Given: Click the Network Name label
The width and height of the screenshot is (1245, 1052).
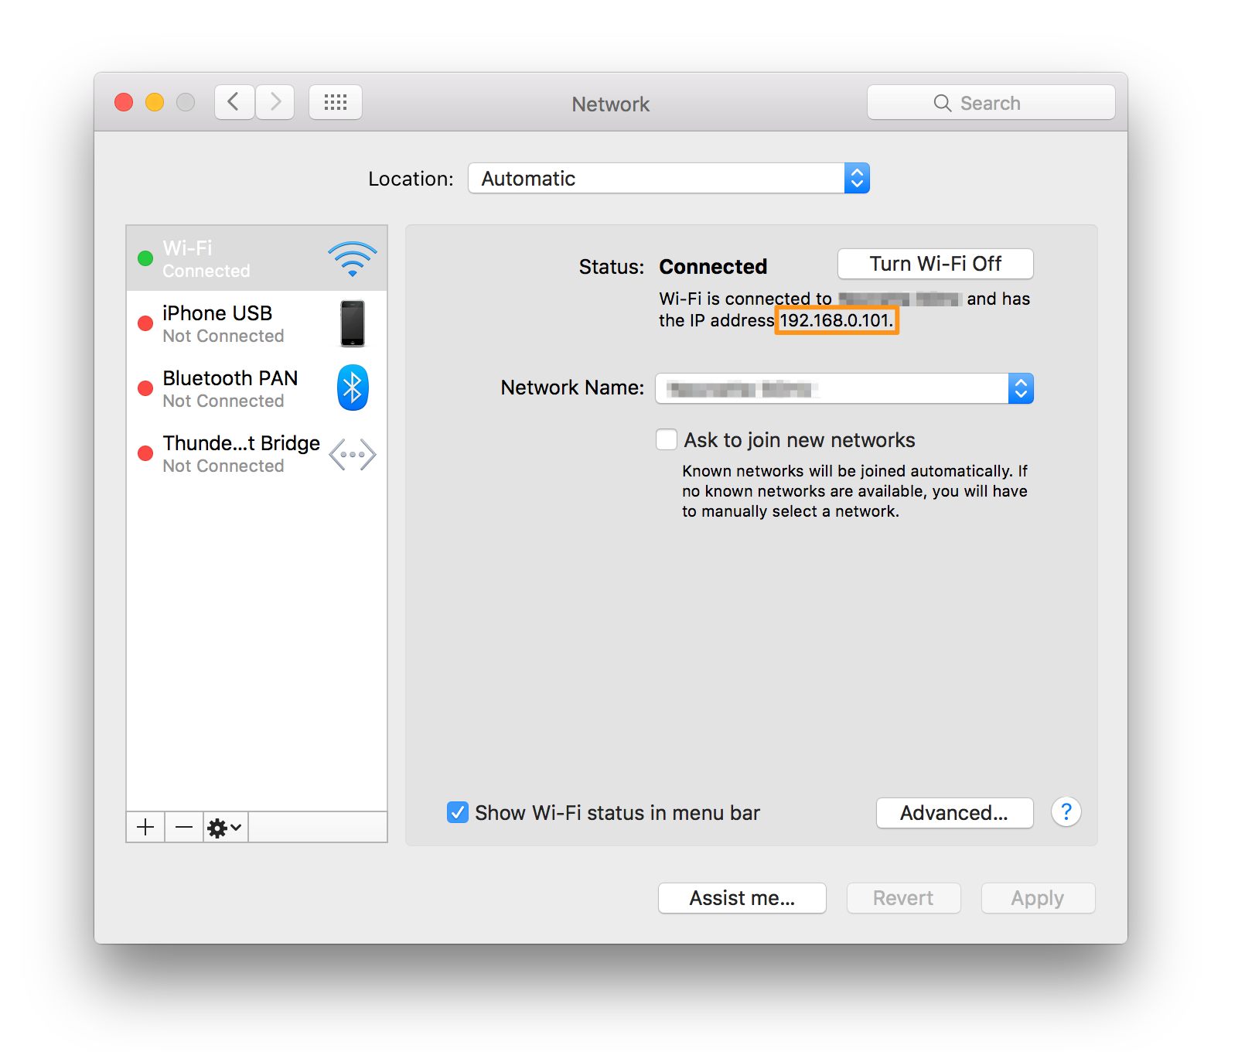Looking at the screenshot, I should [572, 388].
